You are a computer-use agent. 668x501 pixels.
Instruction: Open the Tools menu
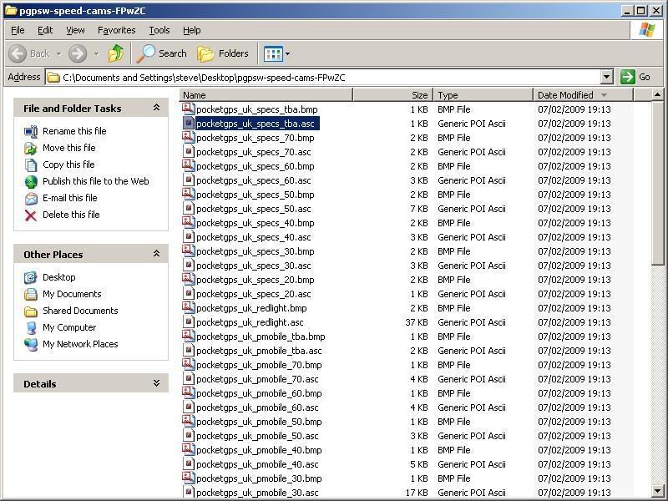coord(159,30)
